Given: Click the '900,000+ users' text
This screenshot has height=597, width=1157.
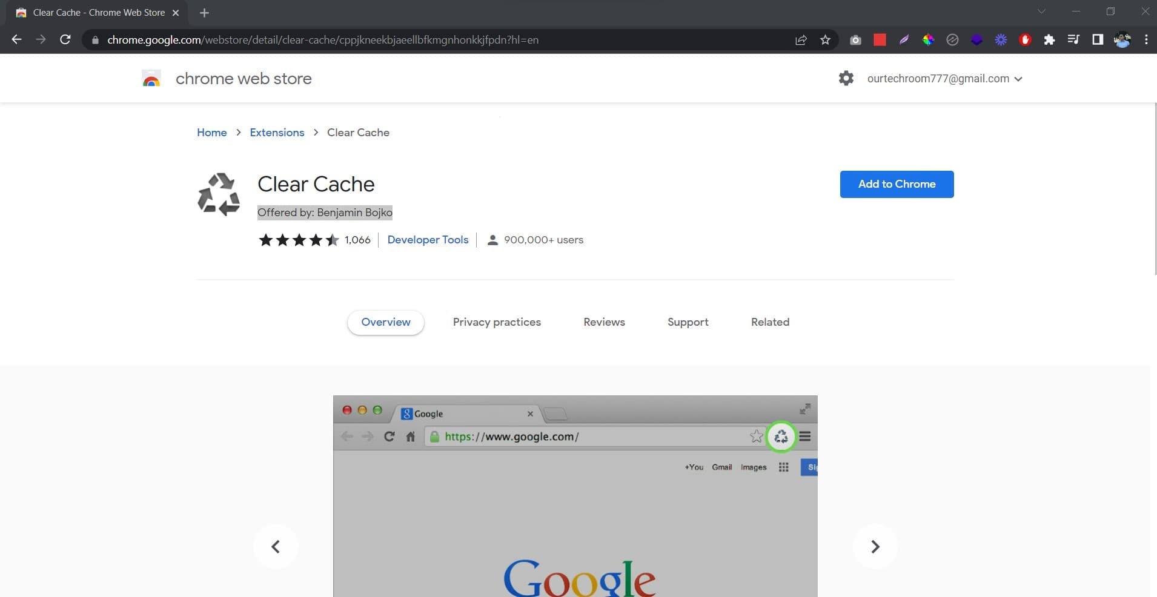Looking at the screenshot, I should click(543, 240).
